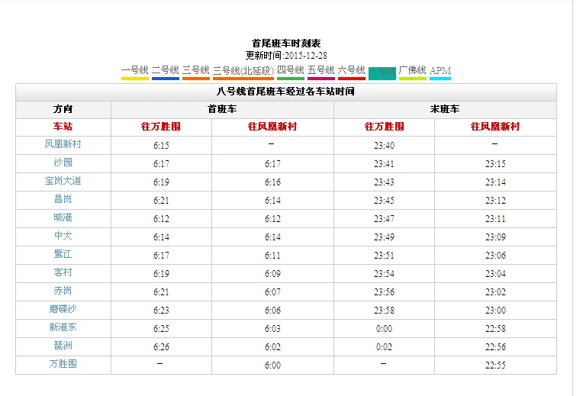Click the 0:02 cell in 琶洲 row

(x=384, y=347)
